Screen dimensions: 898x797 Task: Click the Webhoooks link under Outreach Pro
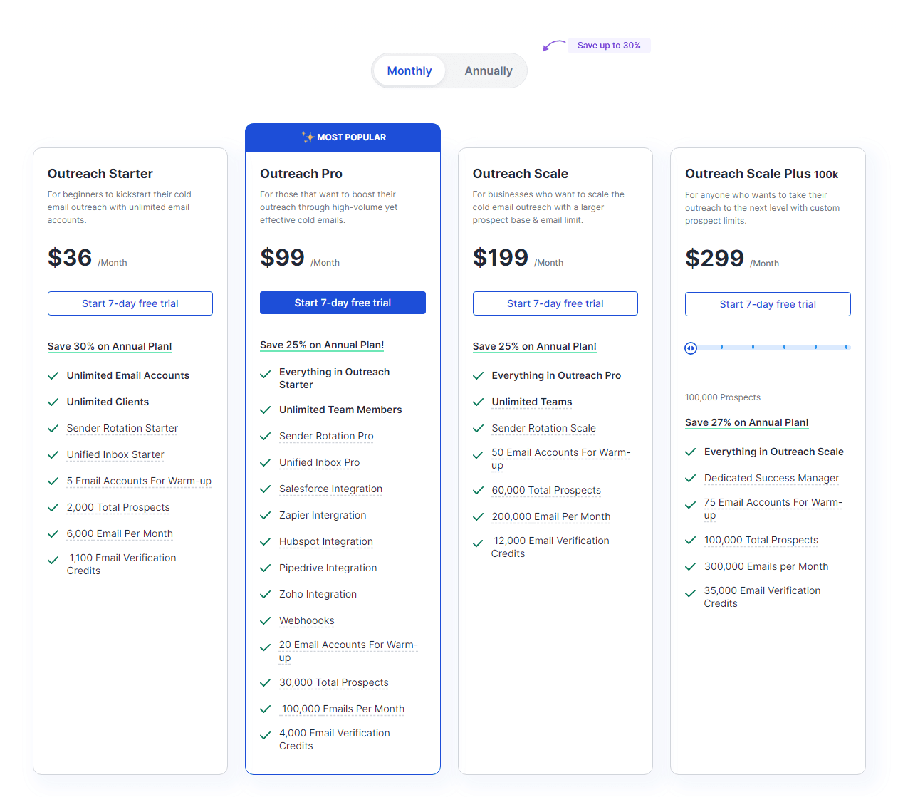point(306,620)
